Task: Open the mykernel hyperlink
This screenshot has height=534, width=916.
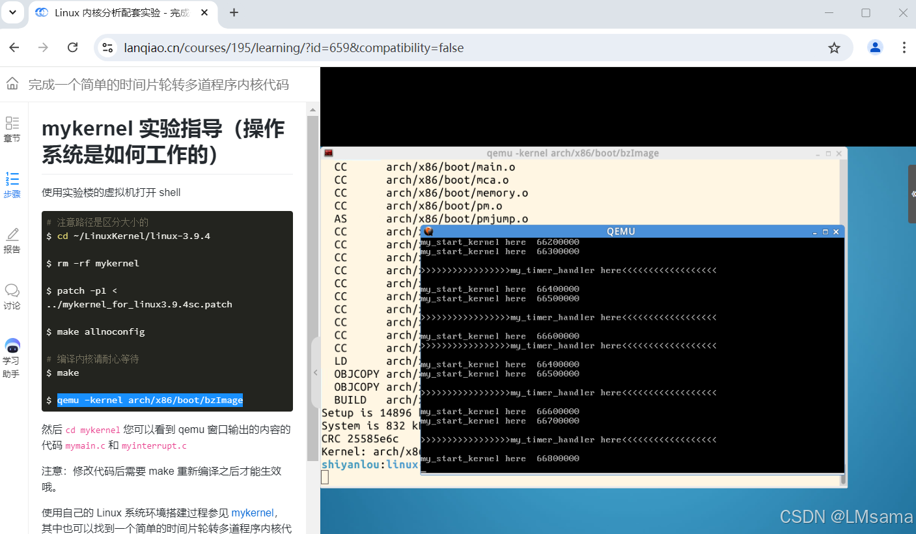Action: (x=253, y=513)
